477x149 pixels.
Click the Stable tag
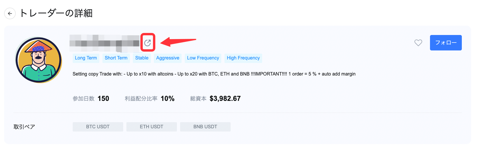[x=142, y=58]
